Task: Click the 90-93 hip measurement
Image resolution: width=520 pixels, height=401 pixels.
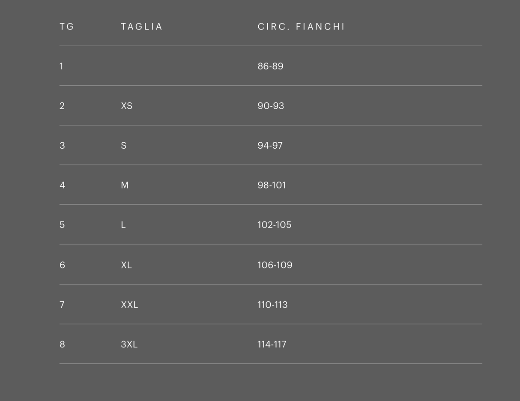Action: click(271, 106)
